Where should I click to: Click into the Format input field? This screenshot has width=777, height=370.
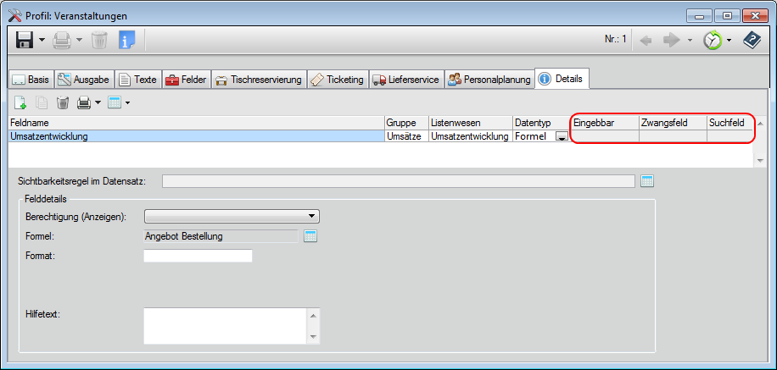point(198,256)
